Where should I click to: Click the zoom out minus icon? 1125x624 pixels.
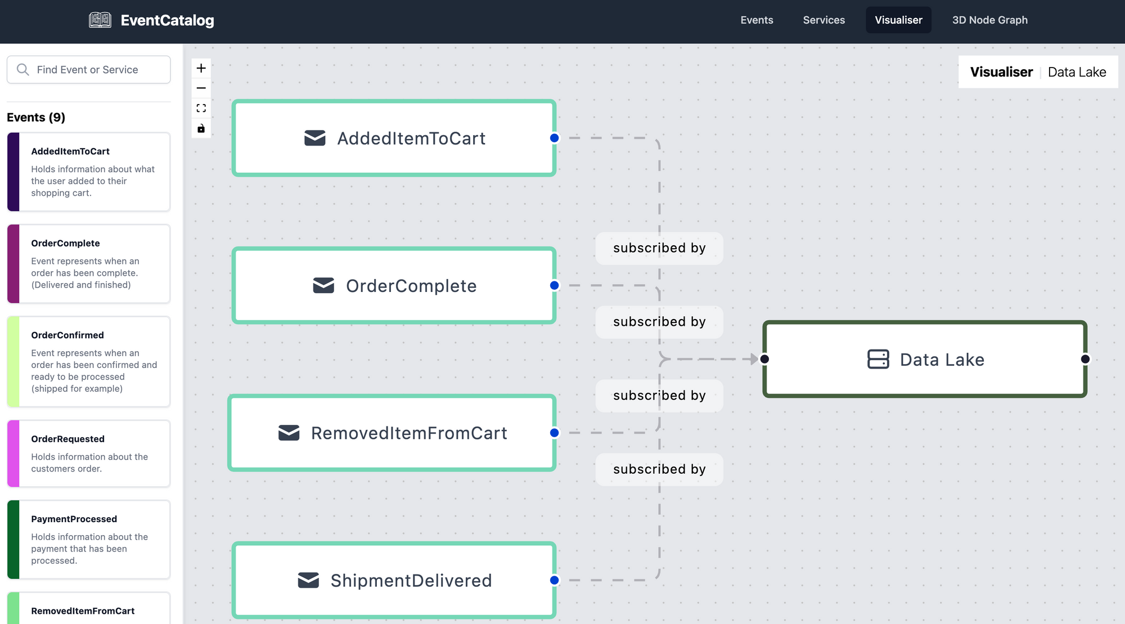coord(201,88)
